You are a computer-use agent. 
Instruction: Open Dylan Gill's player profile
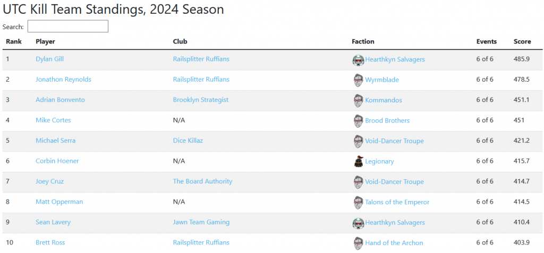tap(49, 59)
